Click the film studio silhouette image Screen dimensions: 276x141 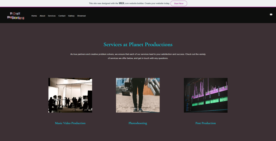(x=70, y=95)
